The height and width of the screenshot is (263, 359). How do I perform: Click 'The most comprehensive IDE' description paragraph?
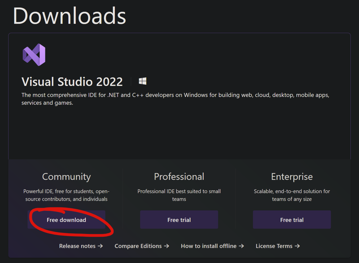175,99
